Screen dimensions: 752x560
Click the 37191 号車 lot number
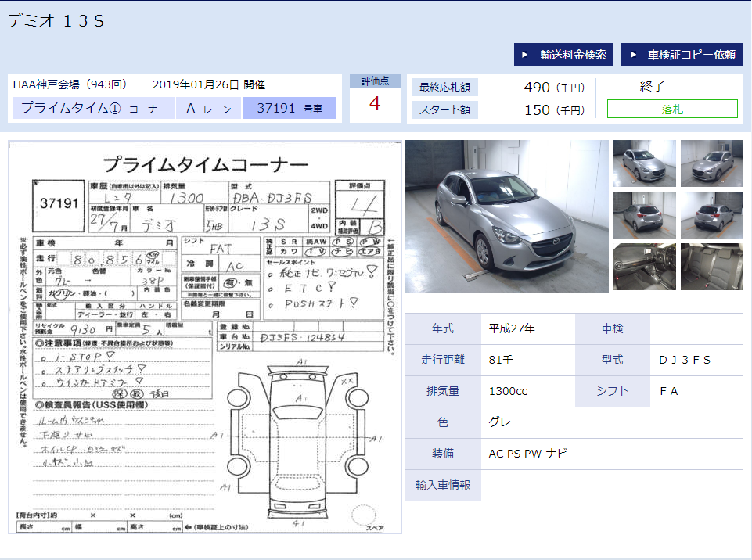(x=290, y=109)
